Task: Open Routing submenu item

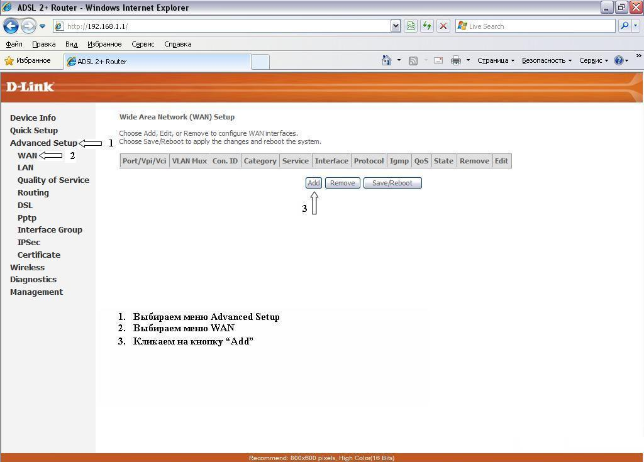Action: (x=33, y=192)
